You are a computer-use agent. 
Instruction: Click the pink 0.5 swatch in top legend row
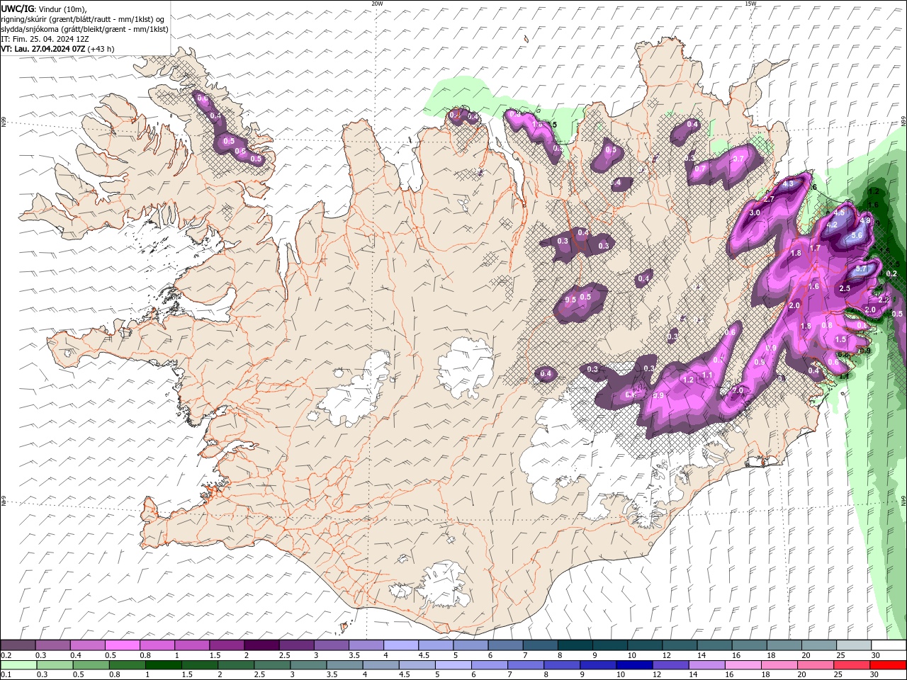pyautogui.click(x=123, y=645)
